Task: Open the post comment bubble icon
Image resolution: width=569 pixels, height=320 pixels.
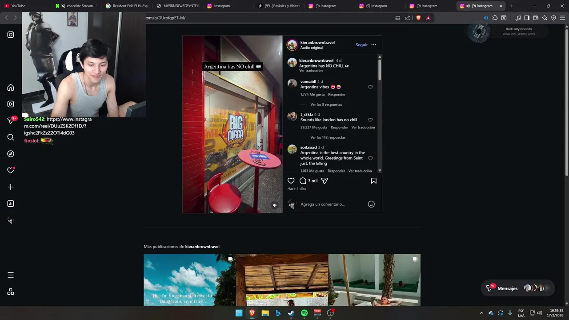Action: [x=303, y=181]
